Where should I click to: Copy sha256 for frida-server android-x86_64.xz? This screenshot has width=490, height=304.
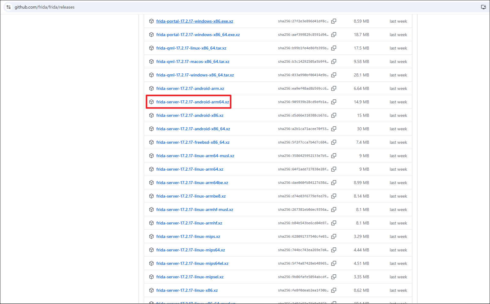(334, 129)
